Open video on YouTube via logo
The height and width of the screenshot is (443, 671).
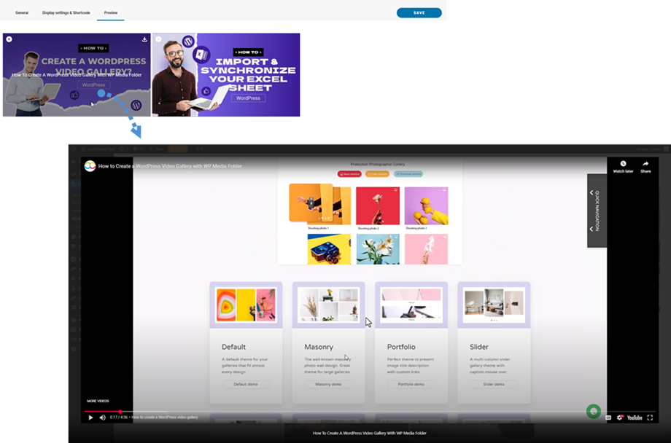[635, 417]
